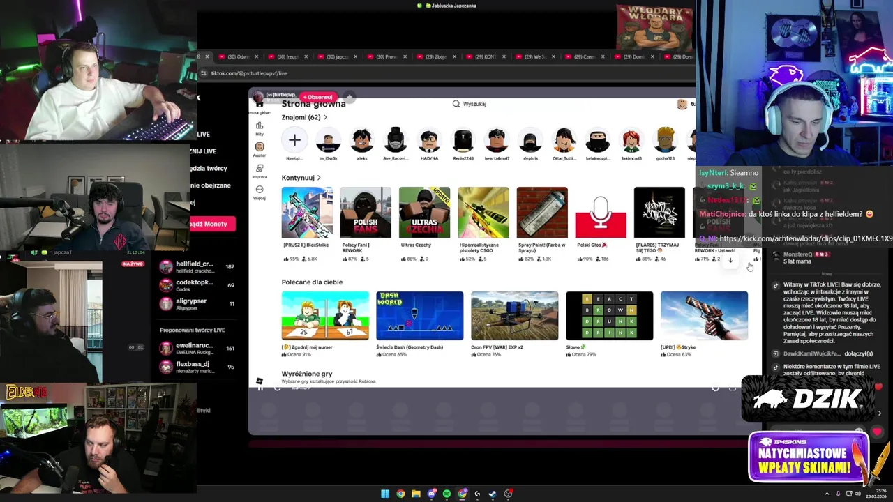Open live creator hellfield_cr in TikTok list
The image size is (893, 502).
pos(197,267)
